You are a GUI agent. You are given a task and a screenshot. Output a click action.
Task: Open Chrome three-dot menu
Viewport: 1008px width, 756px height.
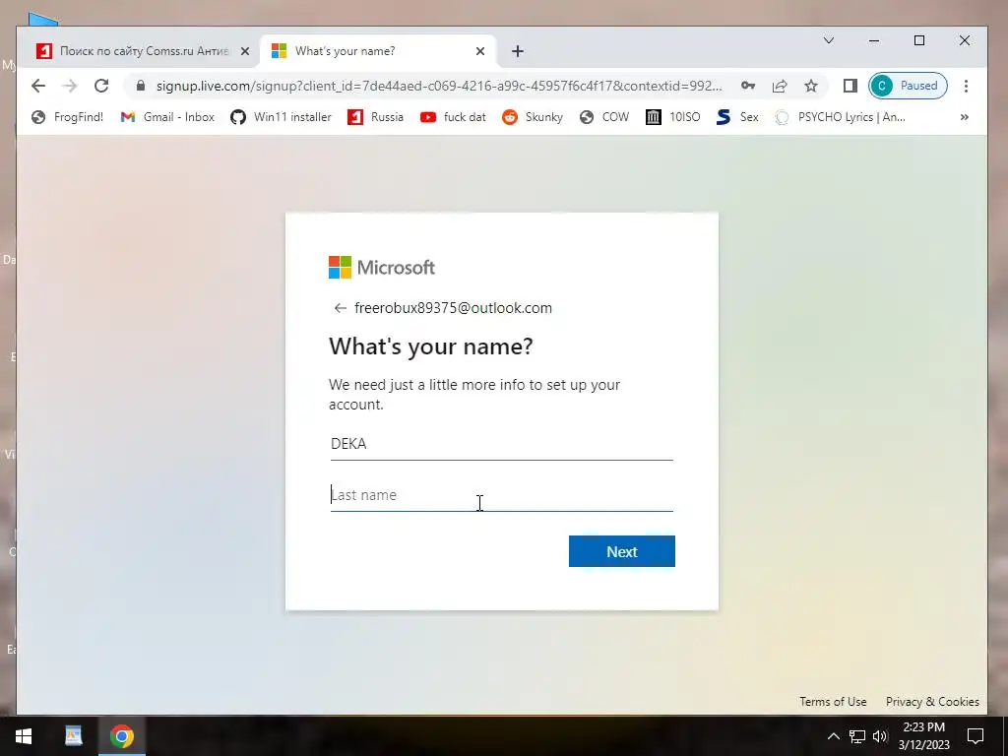tap(966, 86)
